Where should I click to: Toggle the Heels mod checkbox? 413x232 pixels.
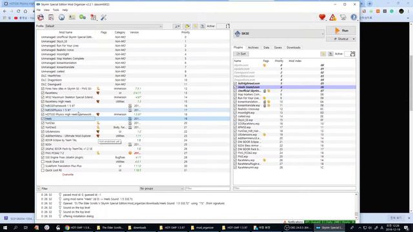[43, 119]
